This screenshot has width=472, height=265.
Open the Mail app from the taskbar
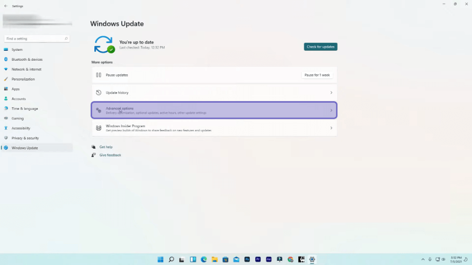(236, 260)
